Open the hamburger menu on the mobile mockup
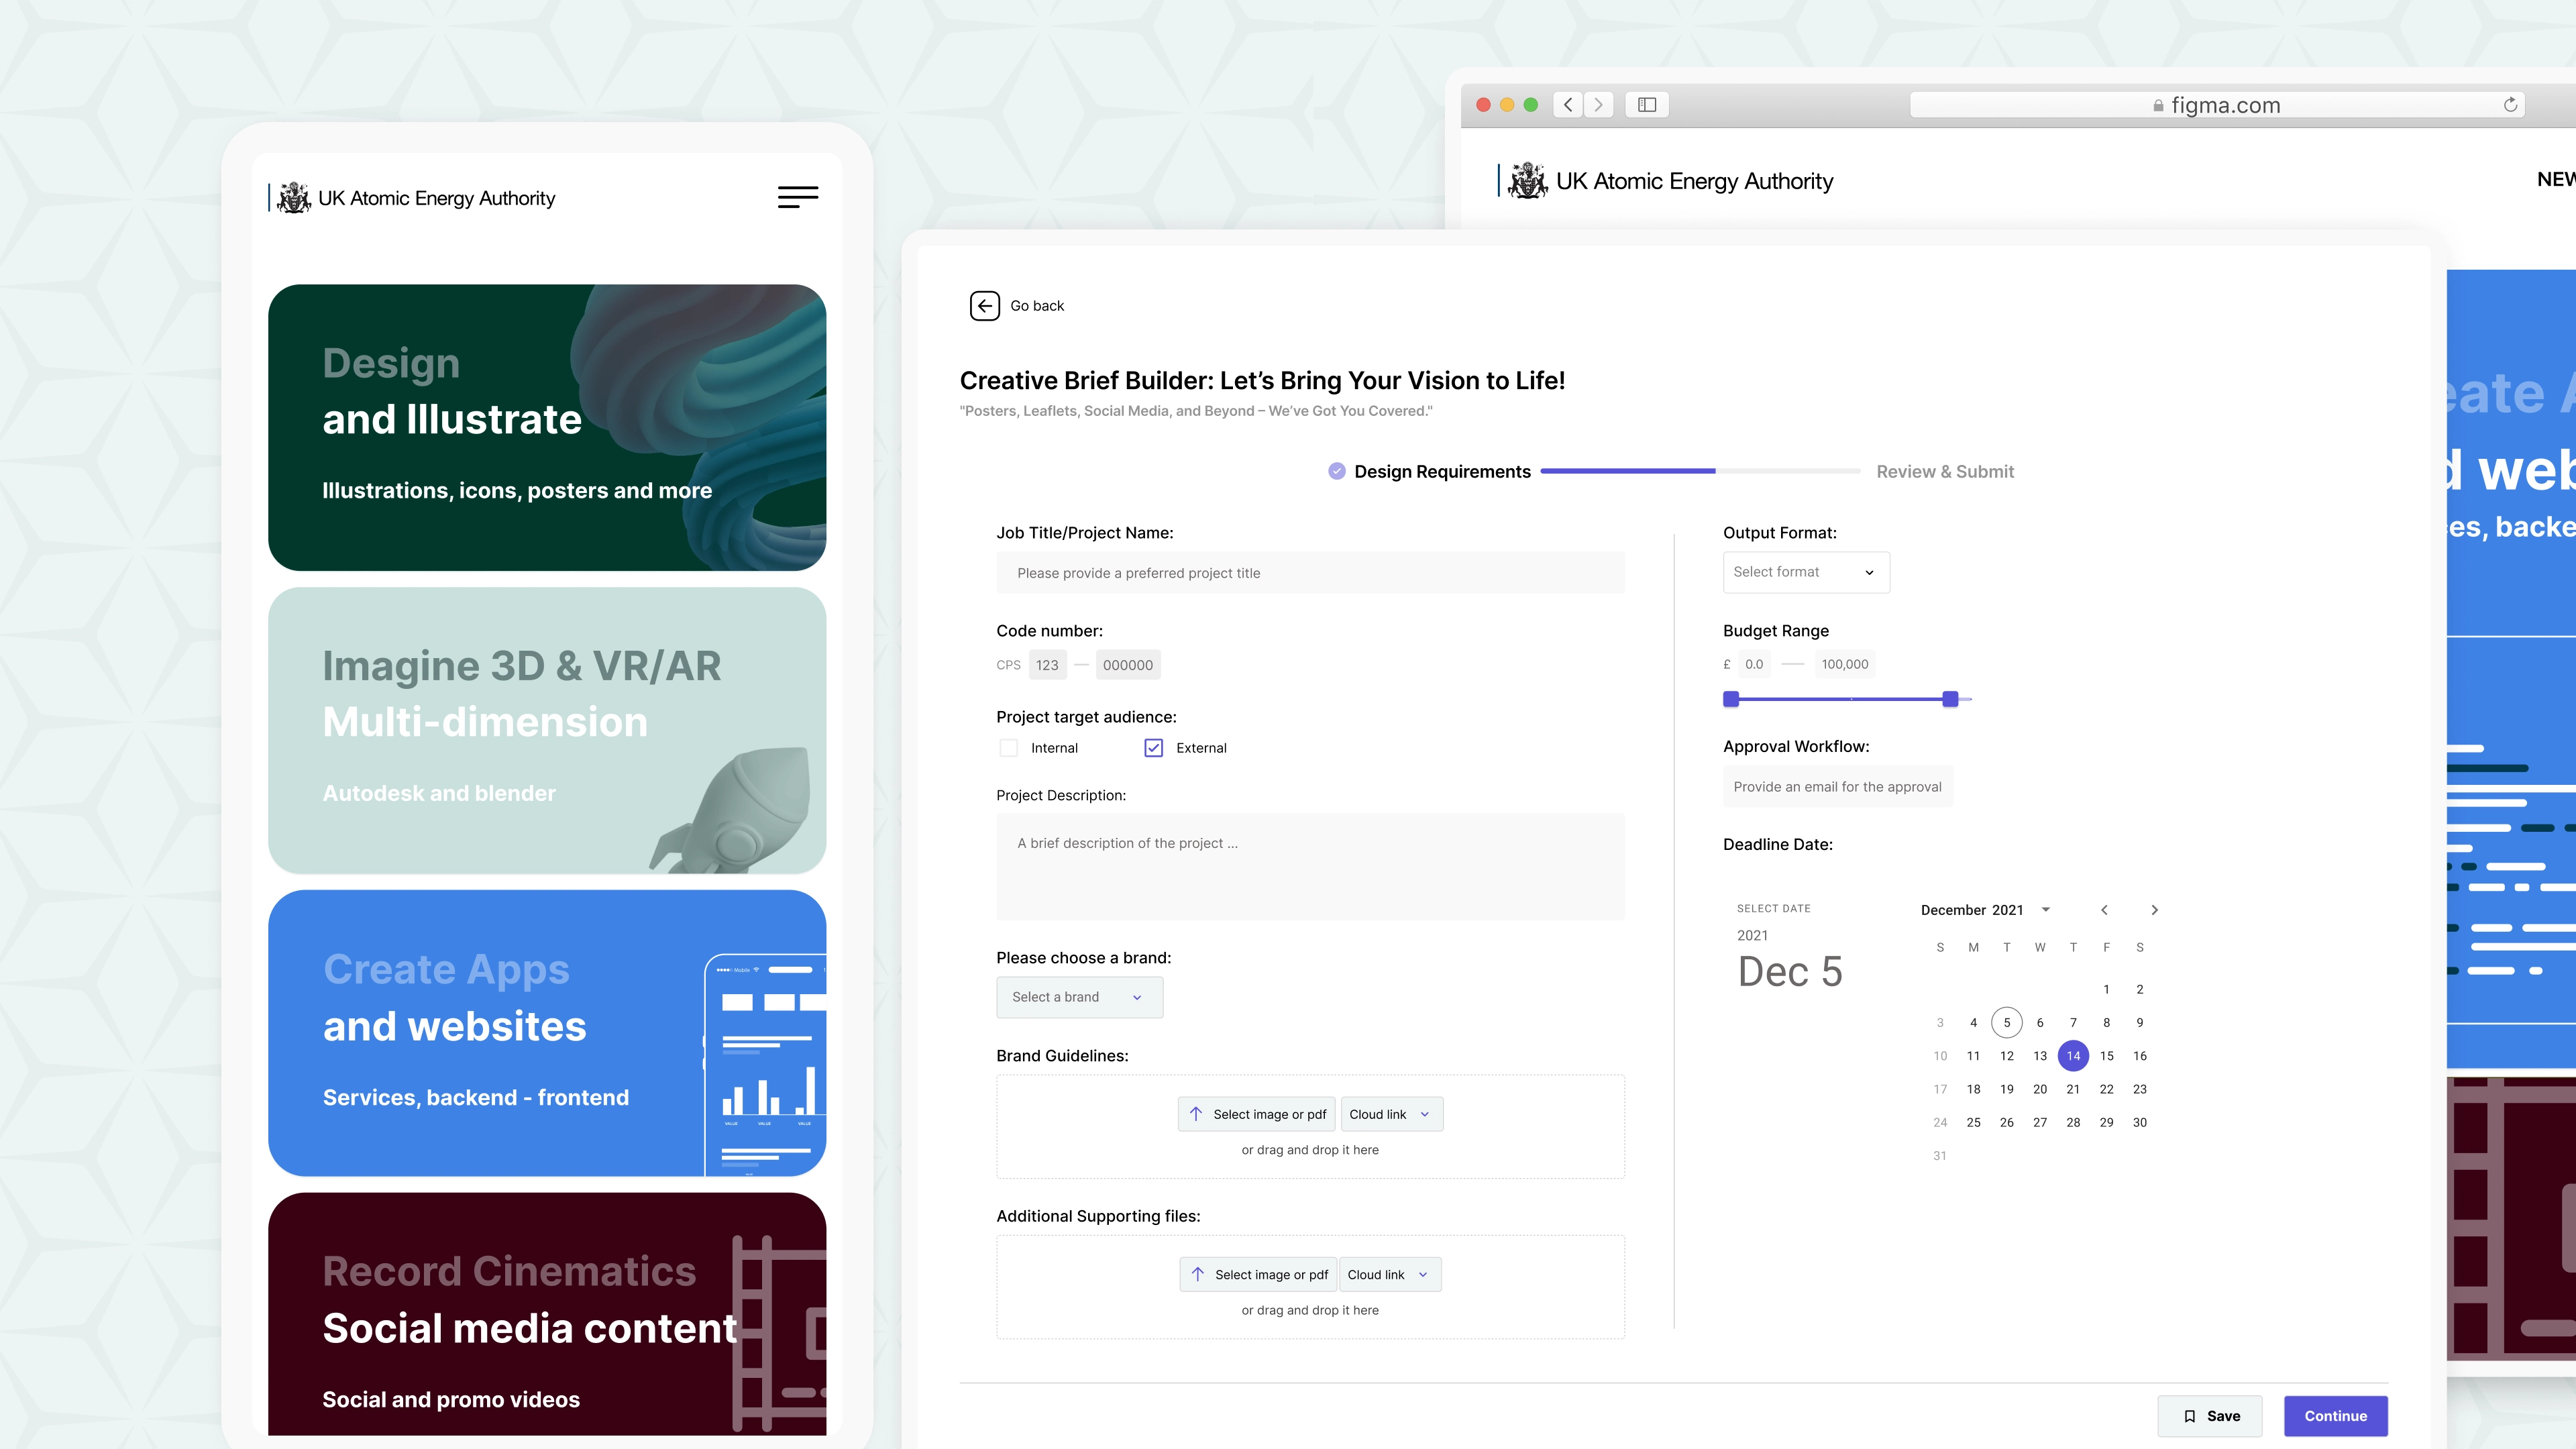 click(x=798, y=197)
